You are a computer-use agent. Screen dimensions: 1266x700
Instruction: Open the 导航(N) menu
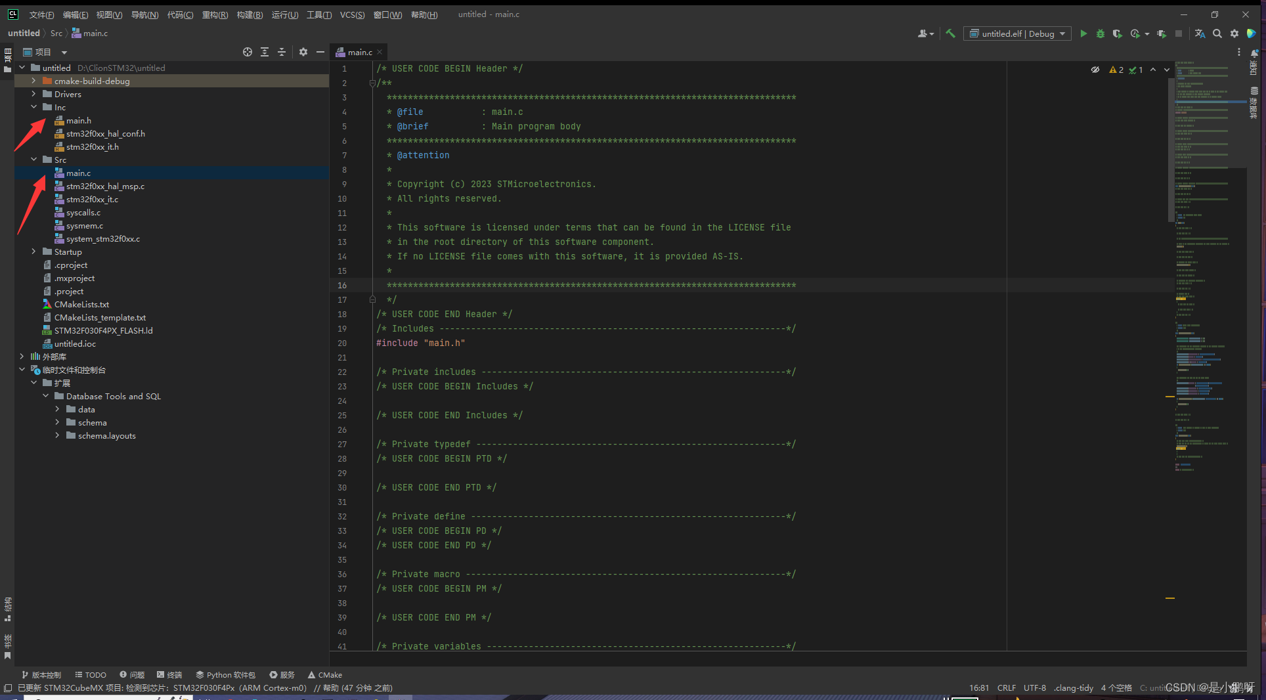pyautogui.click(x=144, y=14)
